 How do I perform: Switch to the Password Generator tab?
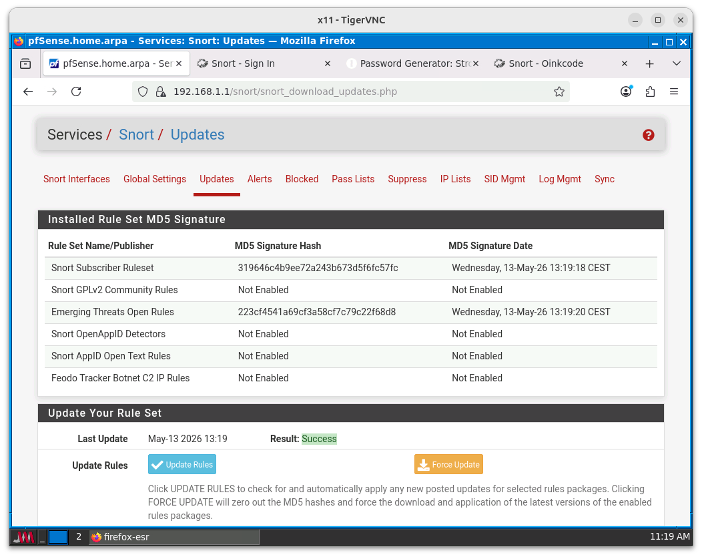point(413,63)
